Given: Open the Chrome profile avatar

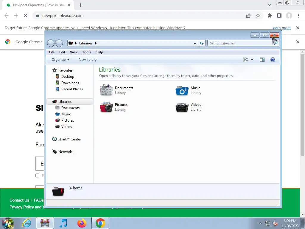Looking at the screenshot, I should (289, 16).
